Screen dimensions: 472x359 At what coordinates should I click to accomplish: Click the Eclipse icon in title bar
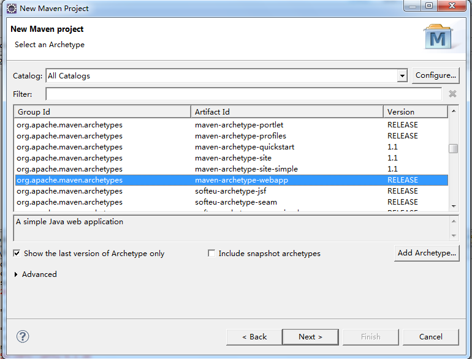pos(12,8)
